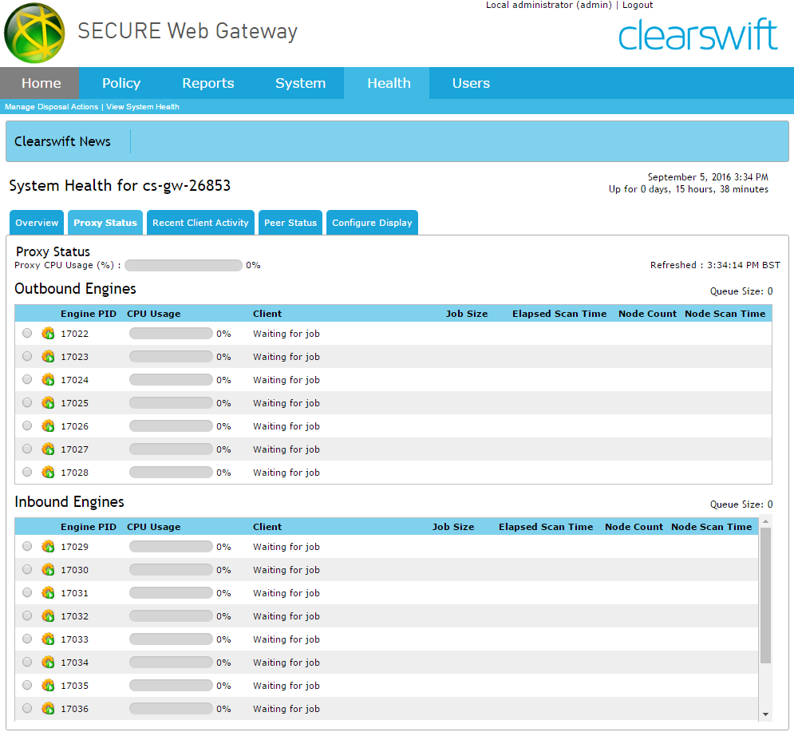The image size is (794, 732).
Task: Click the Outbound Engines Client column header
Action: pos(267,314)
